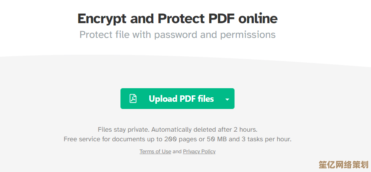The width and height of the screenshot is (371, 172).
Task: Click the word "online" in the heading
Action: [258, 19]
